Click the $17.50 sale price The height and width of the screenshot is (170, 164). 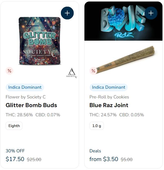point(15,159)
